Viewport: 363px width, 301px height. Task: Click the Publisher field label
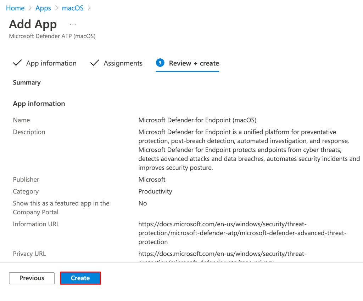point(26,179)
